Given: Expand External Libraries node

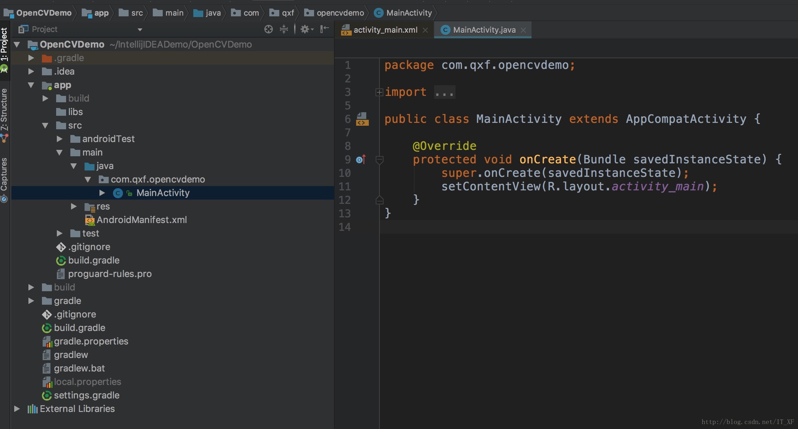Looking at the screenshot, I should [17, 409].
